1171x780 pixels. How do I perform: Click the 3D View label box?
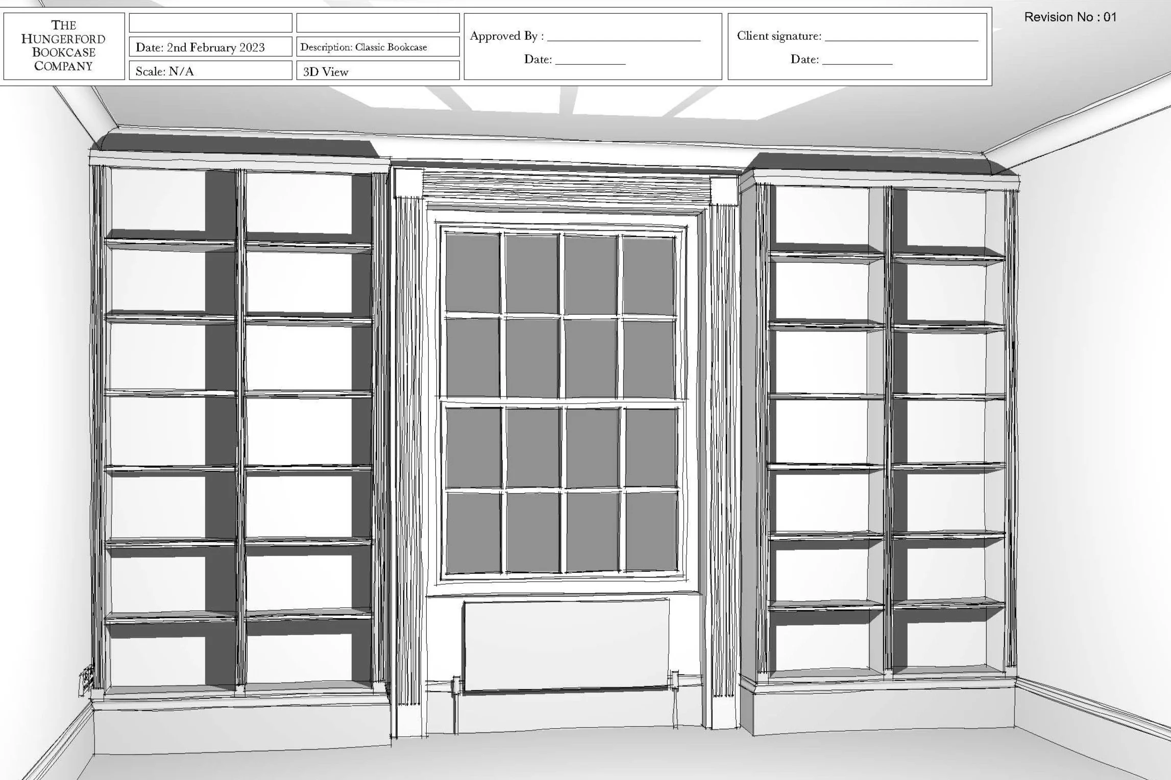pyautogui.click(x=378, y=71)
